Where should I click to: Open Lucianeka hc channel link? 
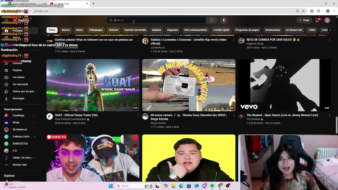158,47
